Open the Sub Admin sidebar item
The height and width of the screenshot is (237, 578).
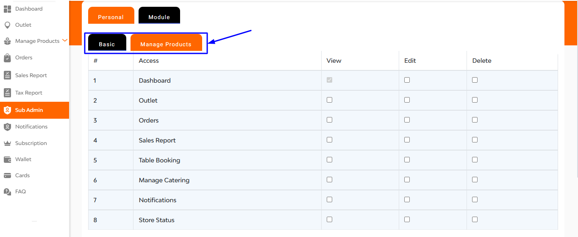34,110
